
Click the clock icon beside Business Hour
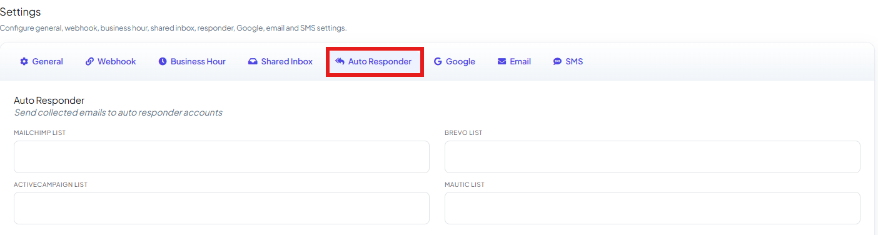[x=163, y=61]
